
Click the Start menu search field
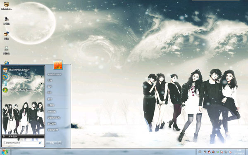[x=23, y=143]
